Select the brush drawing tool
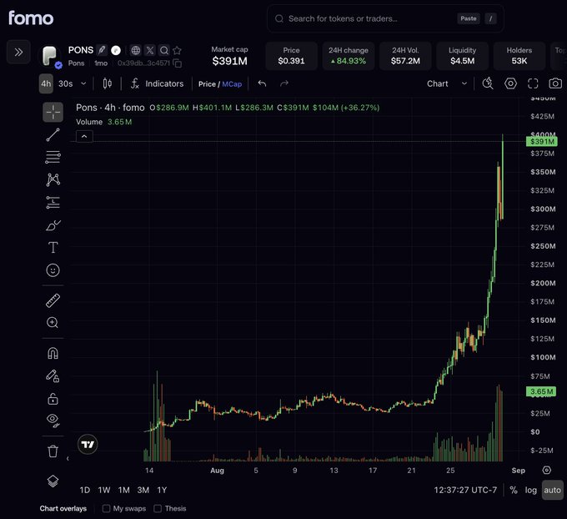This screenshot has width=567, height=519. (x=53, y=225)
